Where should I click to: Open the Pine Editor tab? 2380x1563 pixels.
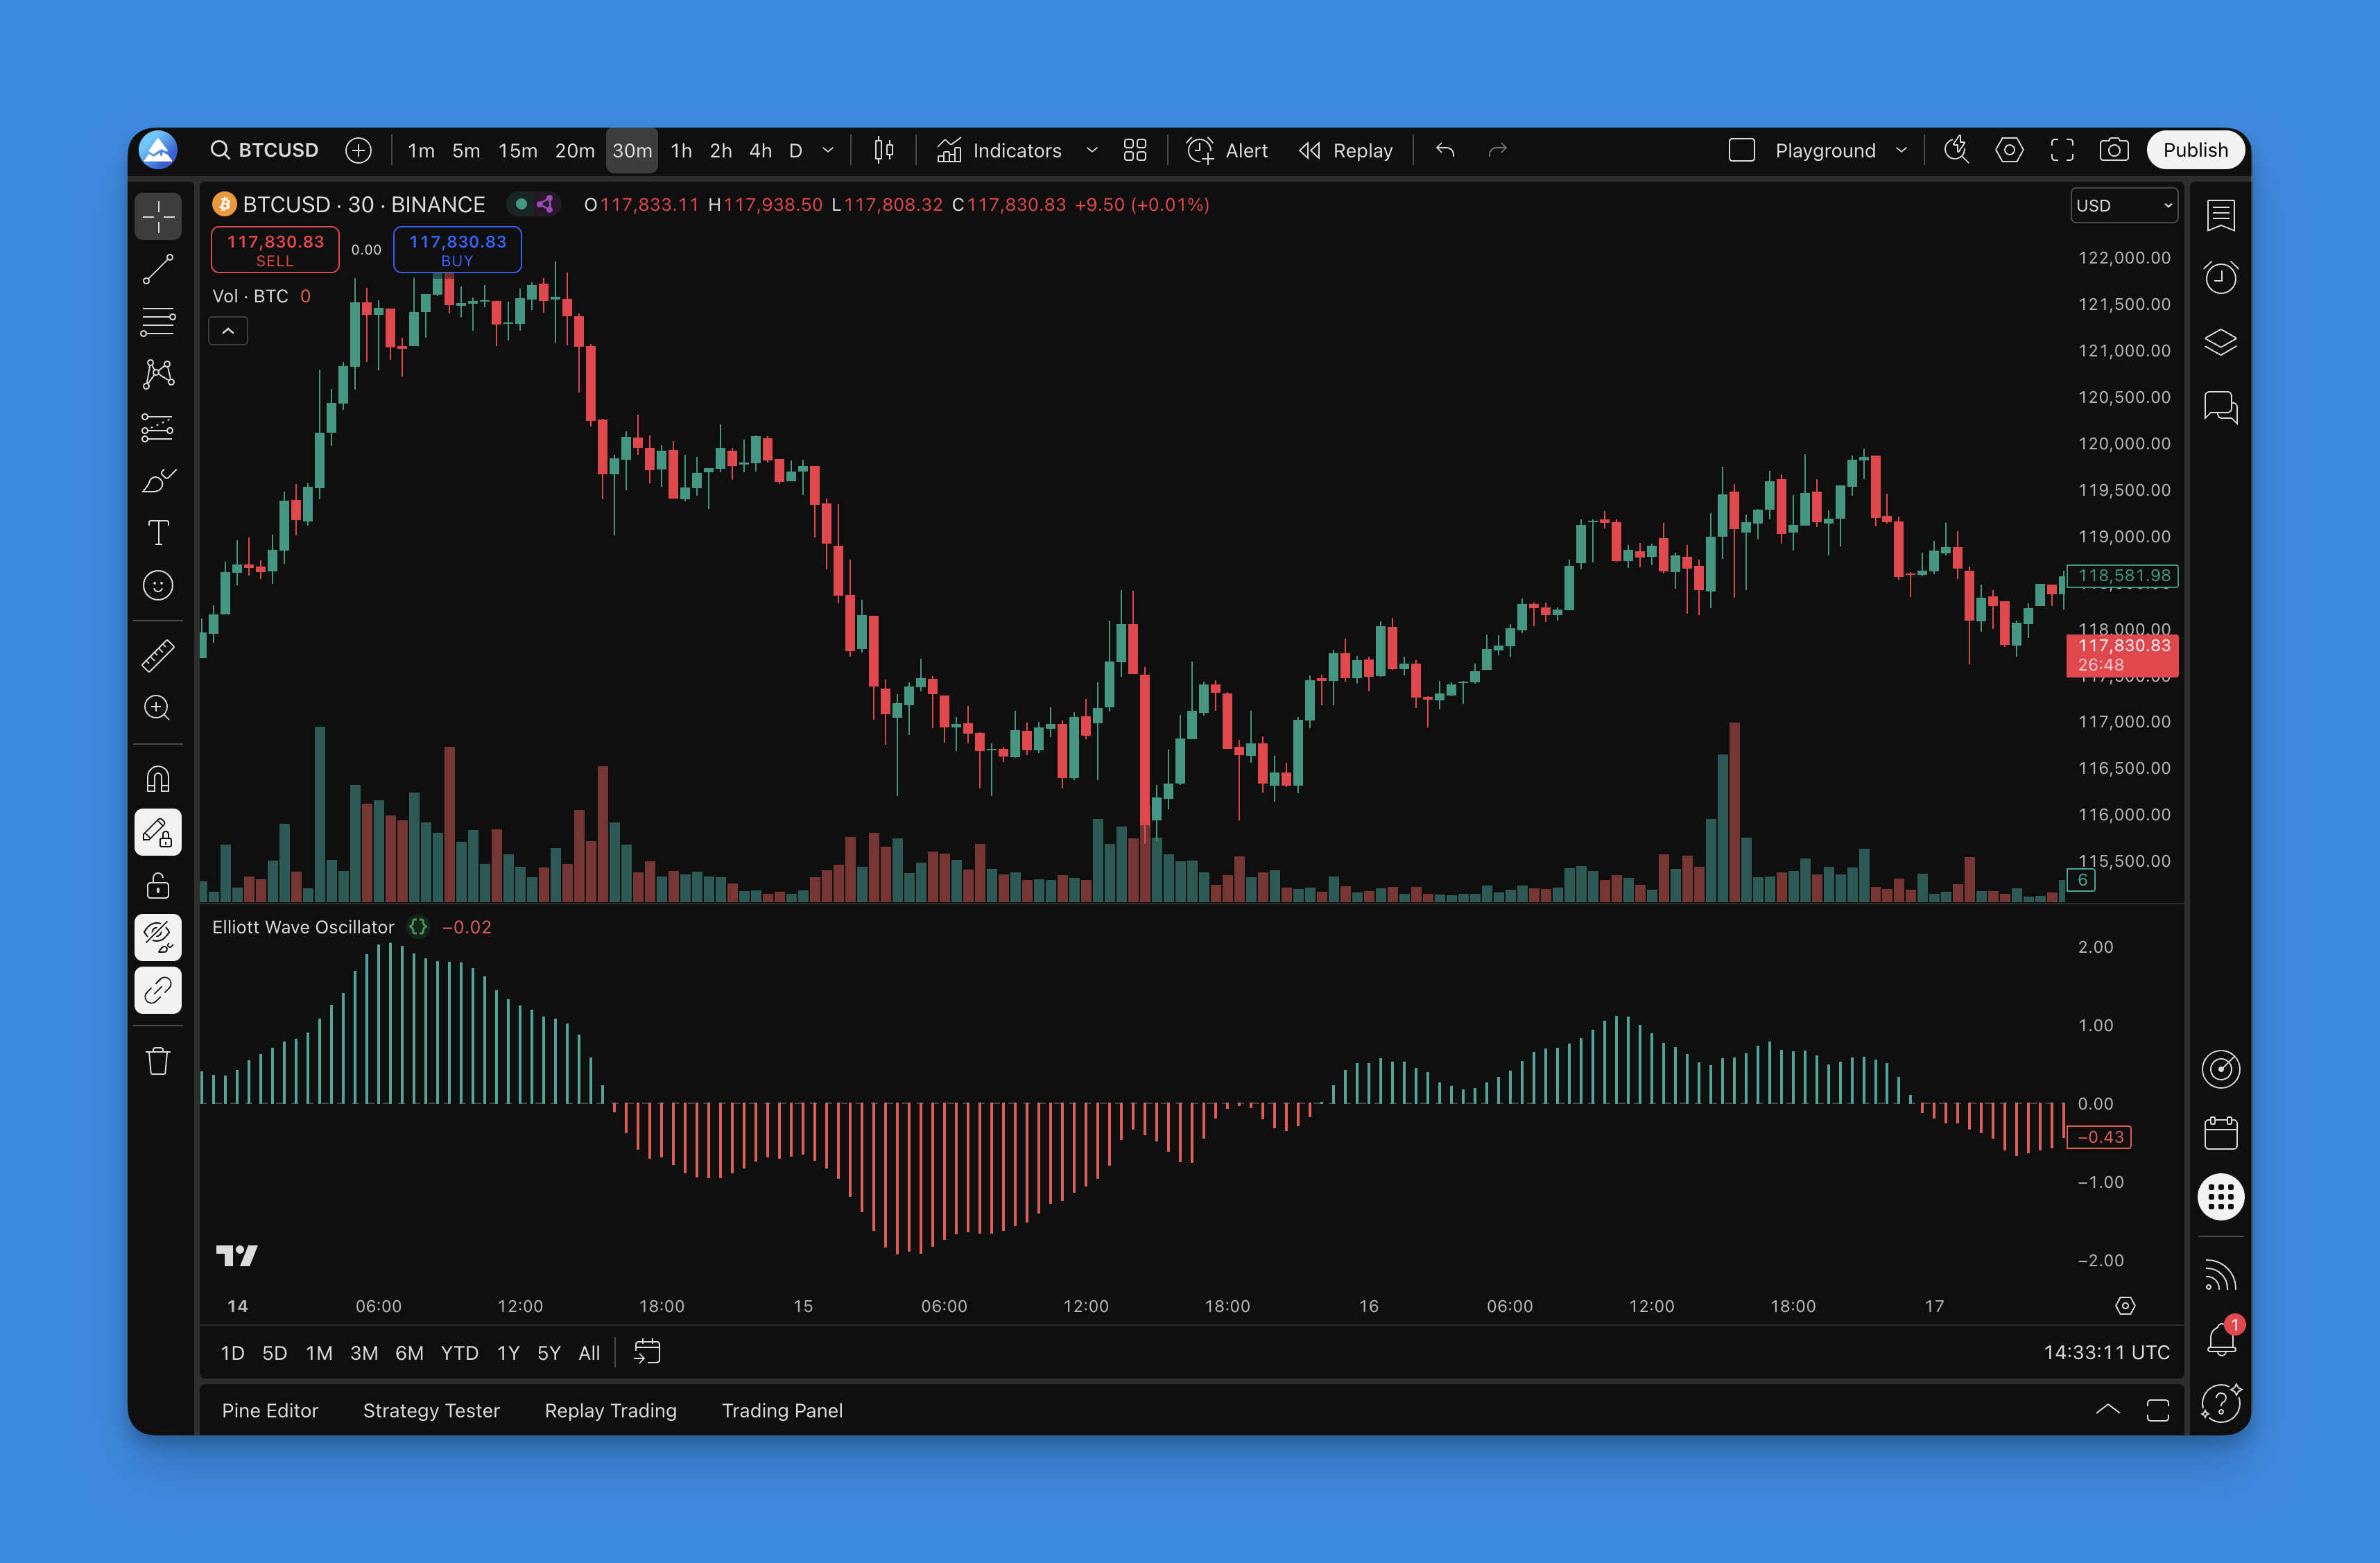(270, 1410)
